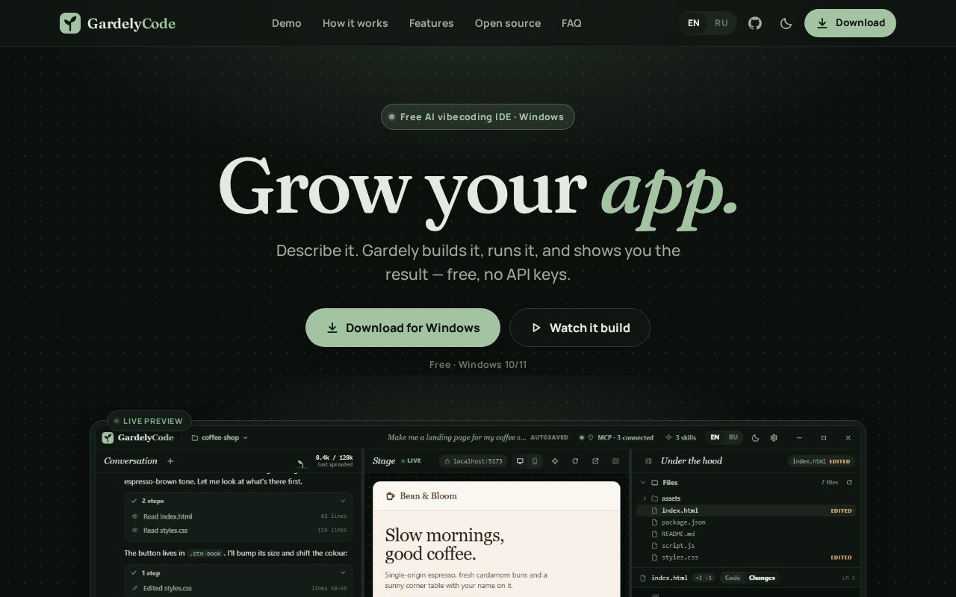Toggle dark mode moon icon in site header
This screenshot has height=597, width=956.
coord(786,23)
